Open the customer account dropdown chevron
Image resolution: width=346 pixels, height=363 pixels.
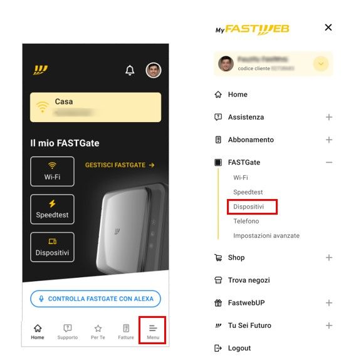[x=321, y=64]
